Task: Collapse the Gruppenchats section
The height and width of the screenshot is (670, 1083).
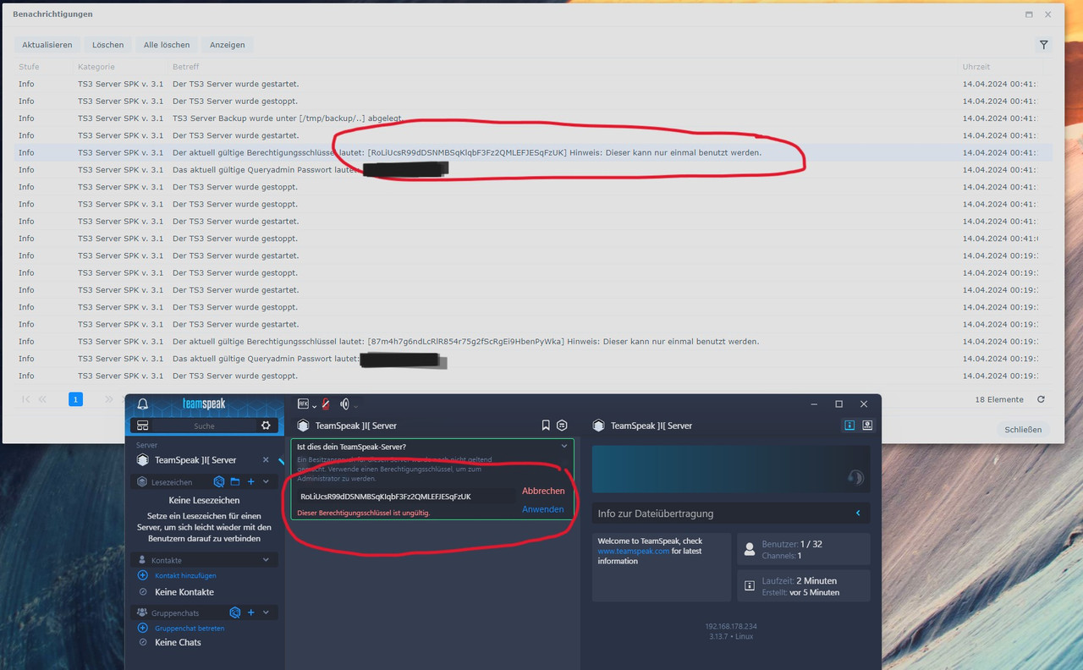Action: [266, 612]
